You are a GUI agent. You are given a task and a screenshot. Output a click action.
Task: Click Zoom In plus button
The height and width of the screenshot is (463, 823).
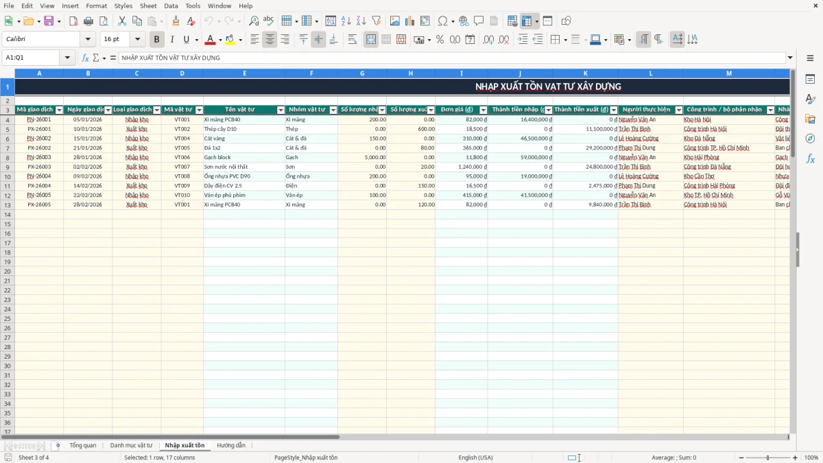coord(796,458)
